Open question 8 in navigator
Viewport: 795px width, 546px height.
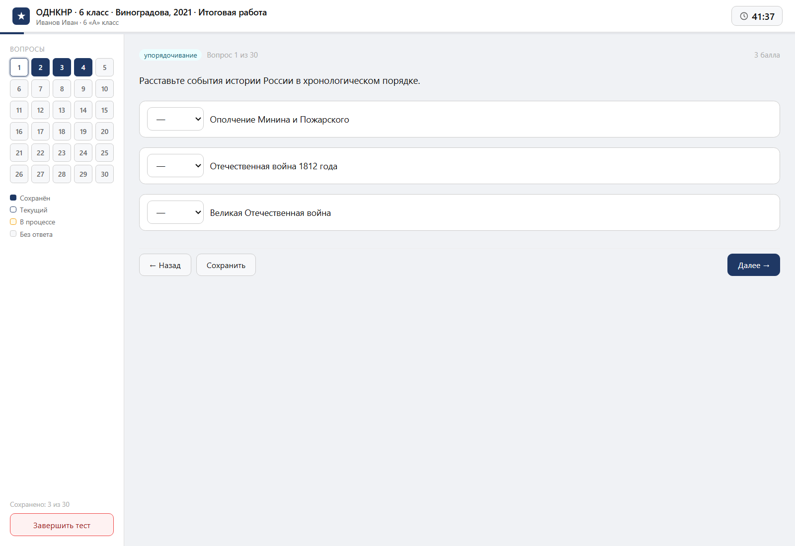tap(62, 89)
